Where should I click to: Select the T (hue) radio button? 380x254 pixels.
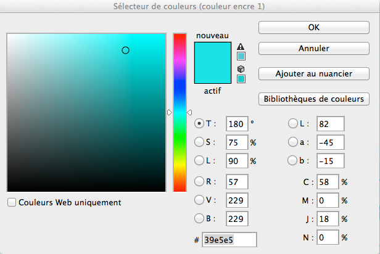point(199,123)
